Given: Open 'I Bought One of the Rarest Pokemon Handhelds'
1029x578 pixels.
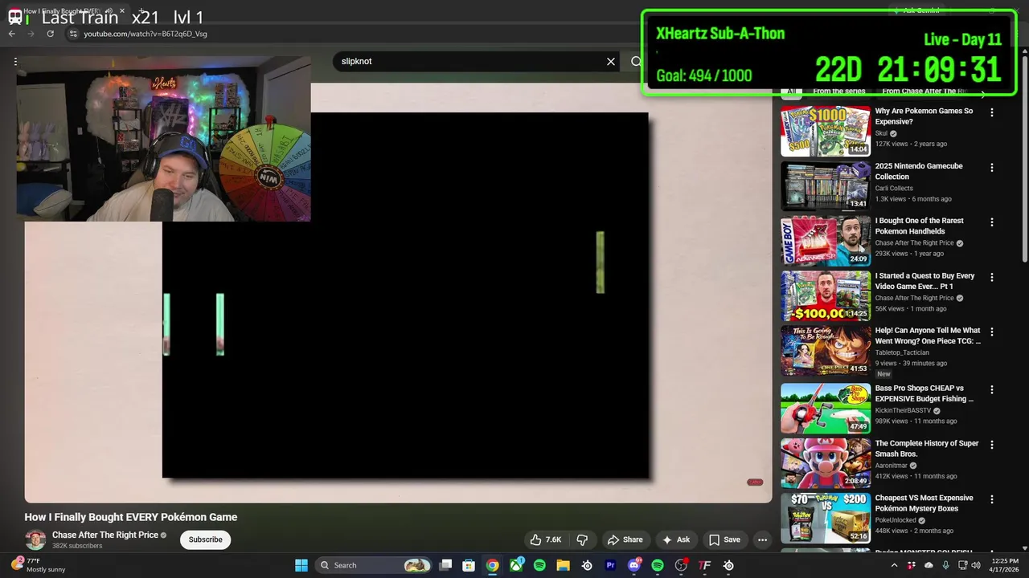Looking at the screenshot, I should tap(919, 226).
